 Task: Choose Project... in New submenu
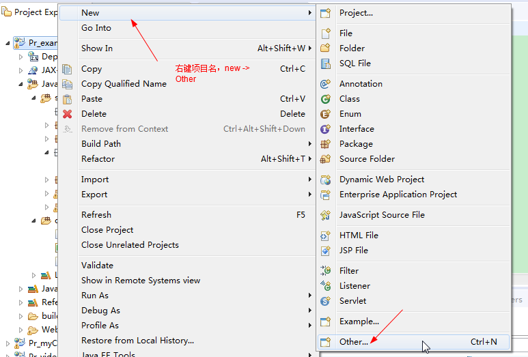pos(413,13)
